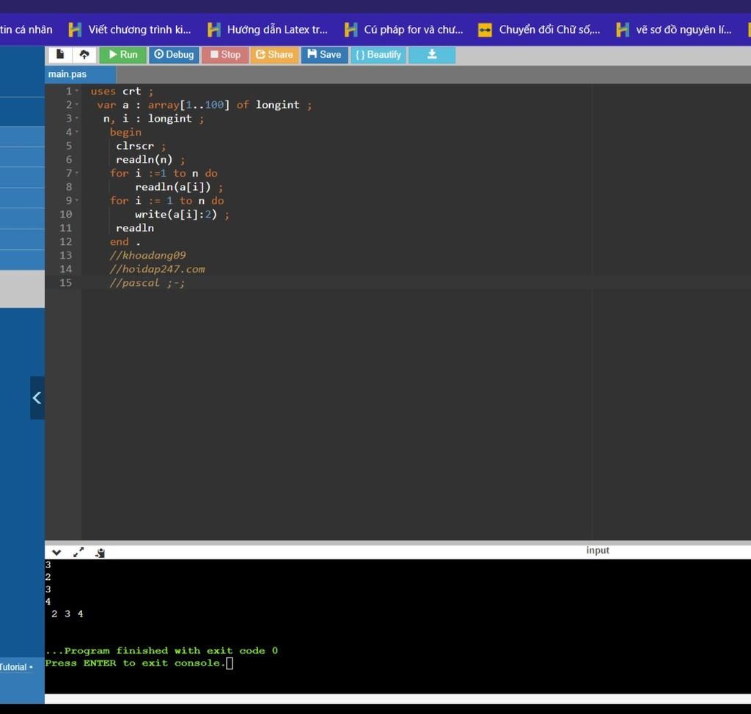751x714 pixels.
Task: Run the Pascal program
Action: (123, 54)
